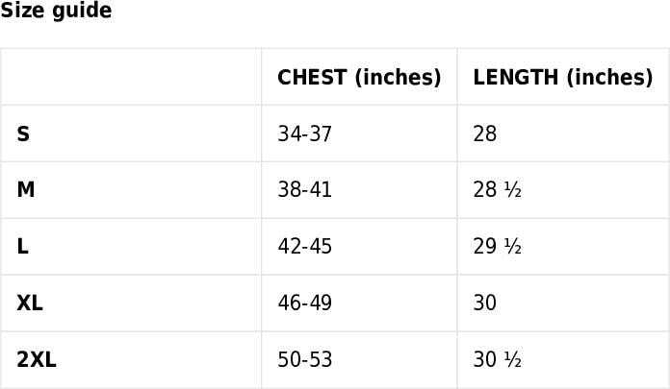This screenshot has width=670, height=389.
Task: Click the length value 29 ½
Action: pyautogui.click(x=497, y=247)
